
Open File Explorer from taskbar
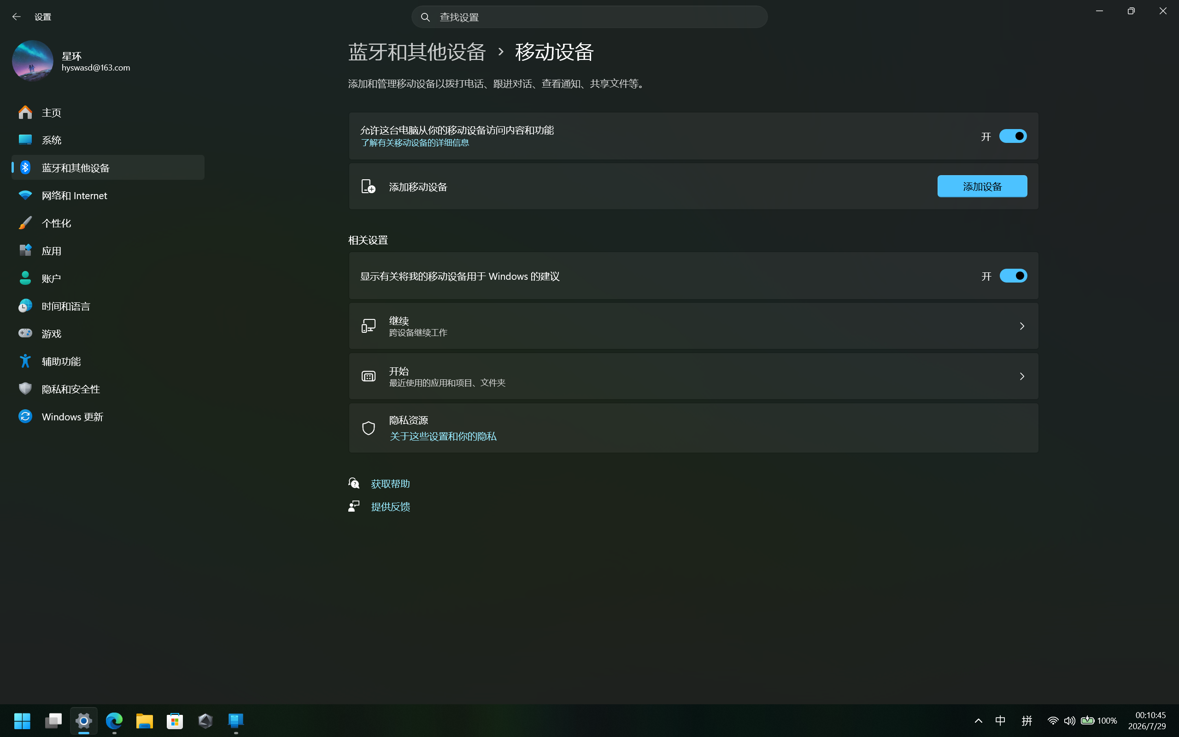pyautogui.click(x=144, y=720)
